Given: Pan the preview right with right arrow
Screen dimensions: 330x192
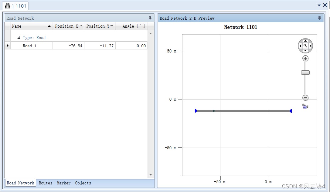Looking at the screenshot, I should tap(310, 46).
